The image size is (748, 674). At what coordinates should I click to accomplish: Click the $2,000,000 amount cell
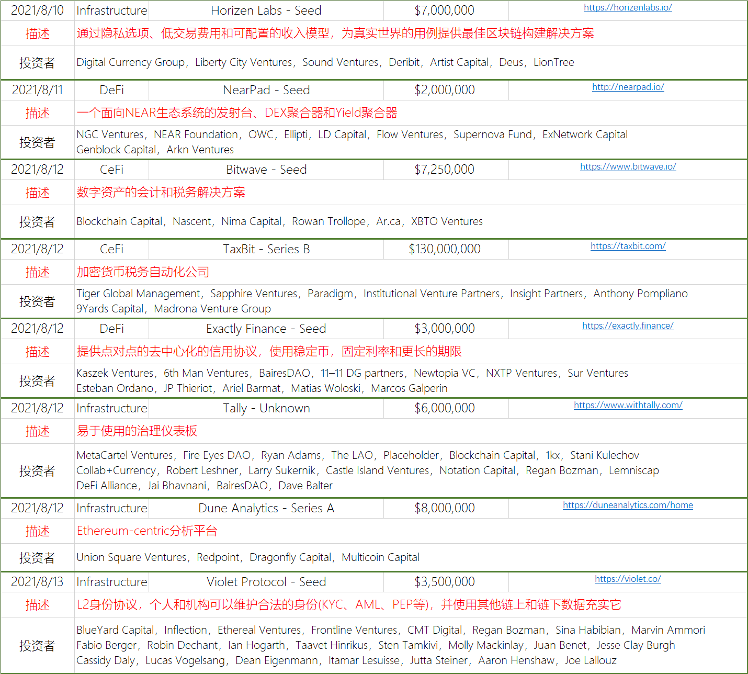pyautogui.click(x=446, y=90)
